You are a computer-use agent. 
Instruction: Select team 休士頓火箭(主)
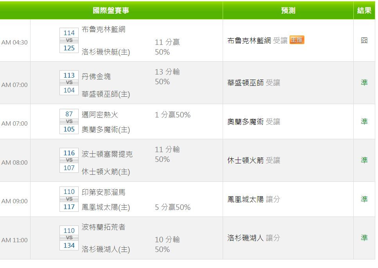click(x=106, y=172)
